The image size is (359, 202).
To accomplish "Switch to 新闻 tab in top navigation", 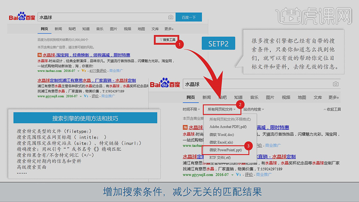I will (58, 29).
